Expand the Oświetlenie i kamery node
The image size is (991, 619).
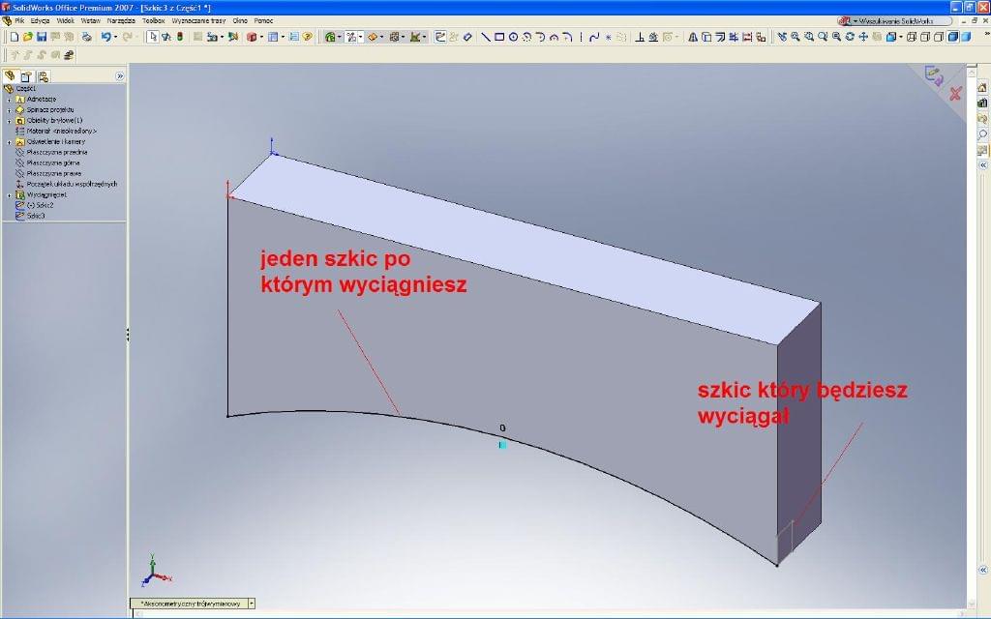(9, 142)
